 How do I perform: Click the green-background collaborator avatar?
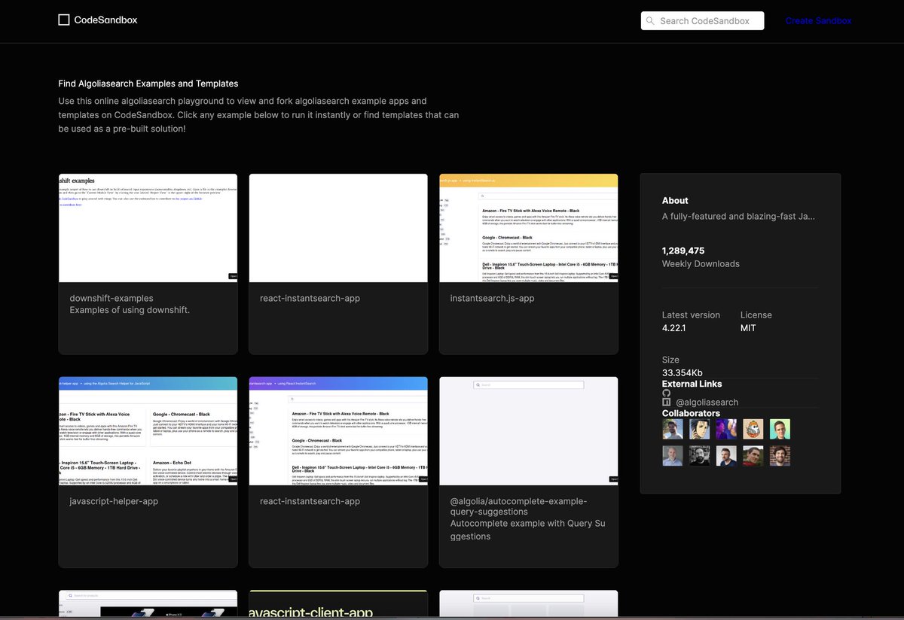point(780,429)
